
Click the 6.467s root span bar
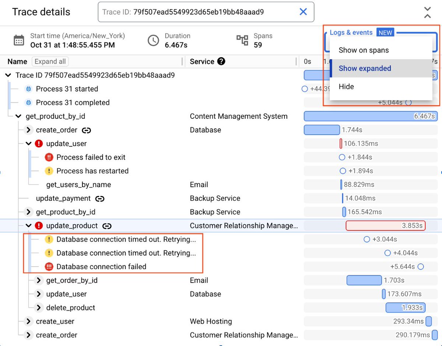tap(371, 117)
